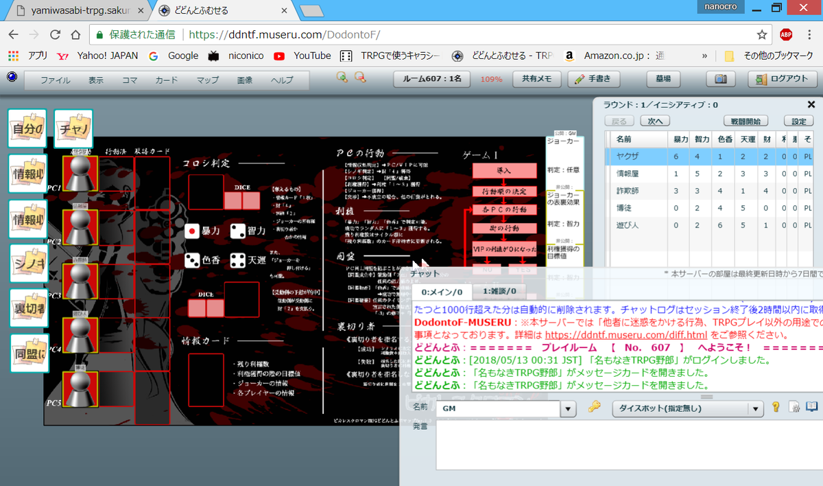Click the GM name input field
Screen dimensions: 823x486
[x=499, y=409]
